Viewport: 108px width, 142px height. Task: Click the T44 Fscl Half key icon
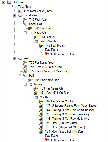[x=31, y=28]
